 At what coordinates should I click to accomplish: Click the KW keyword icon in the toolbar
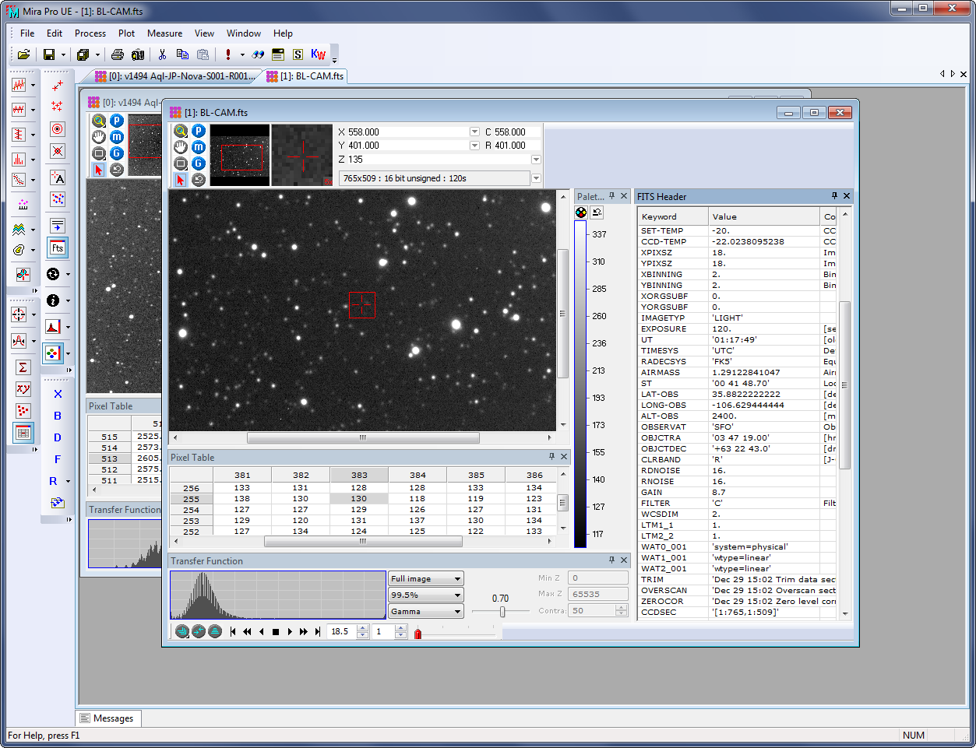pyautogui.click(x=318, y=54)
